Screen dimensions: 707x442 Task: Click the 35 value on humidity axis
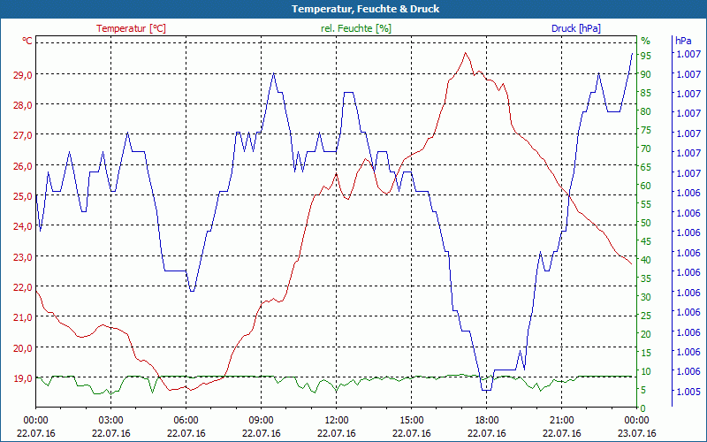coord(646,278)
